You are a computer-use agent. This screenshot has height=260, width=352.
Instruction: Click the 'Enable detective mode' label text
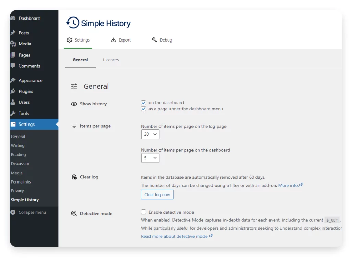(x=171, y=212)
